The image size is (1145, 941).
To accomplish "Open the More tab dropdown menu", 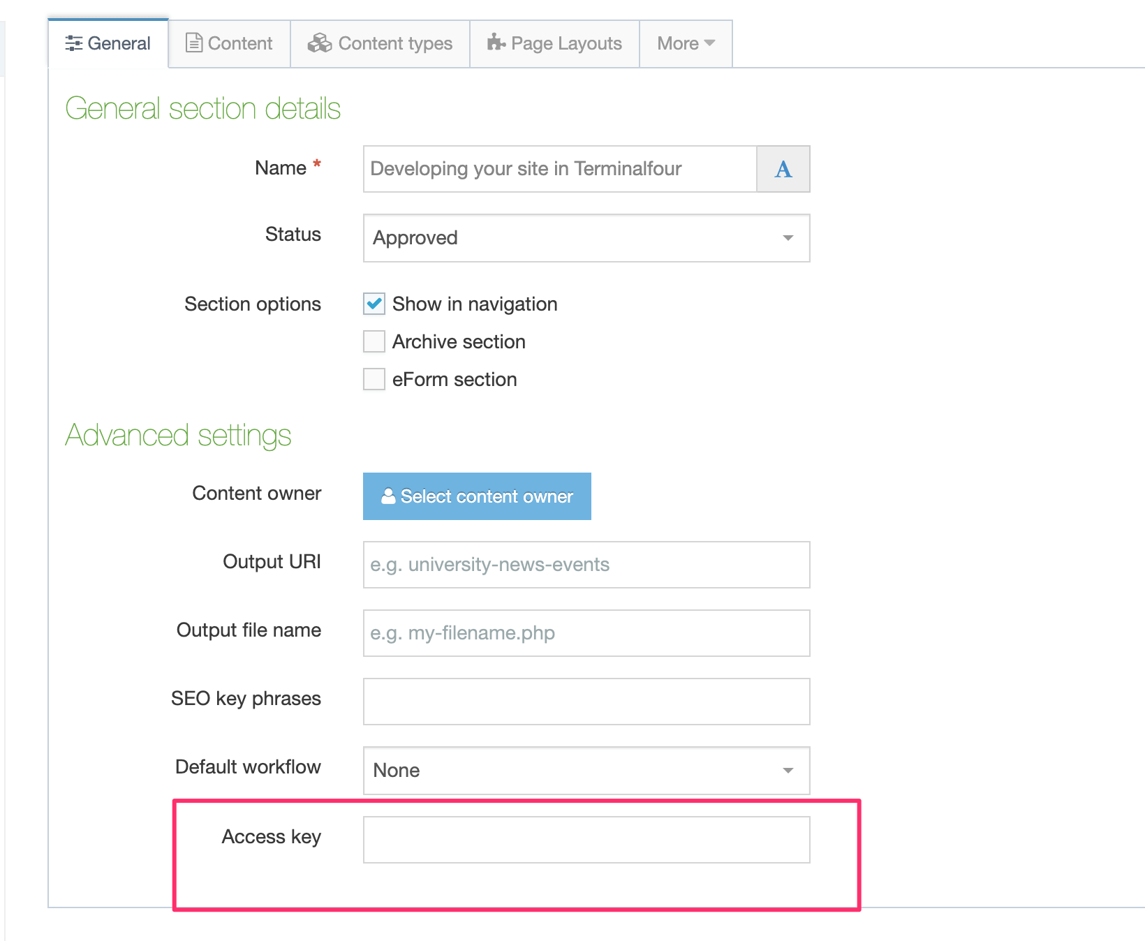I will pyautogui.click(x=686, y=43).
